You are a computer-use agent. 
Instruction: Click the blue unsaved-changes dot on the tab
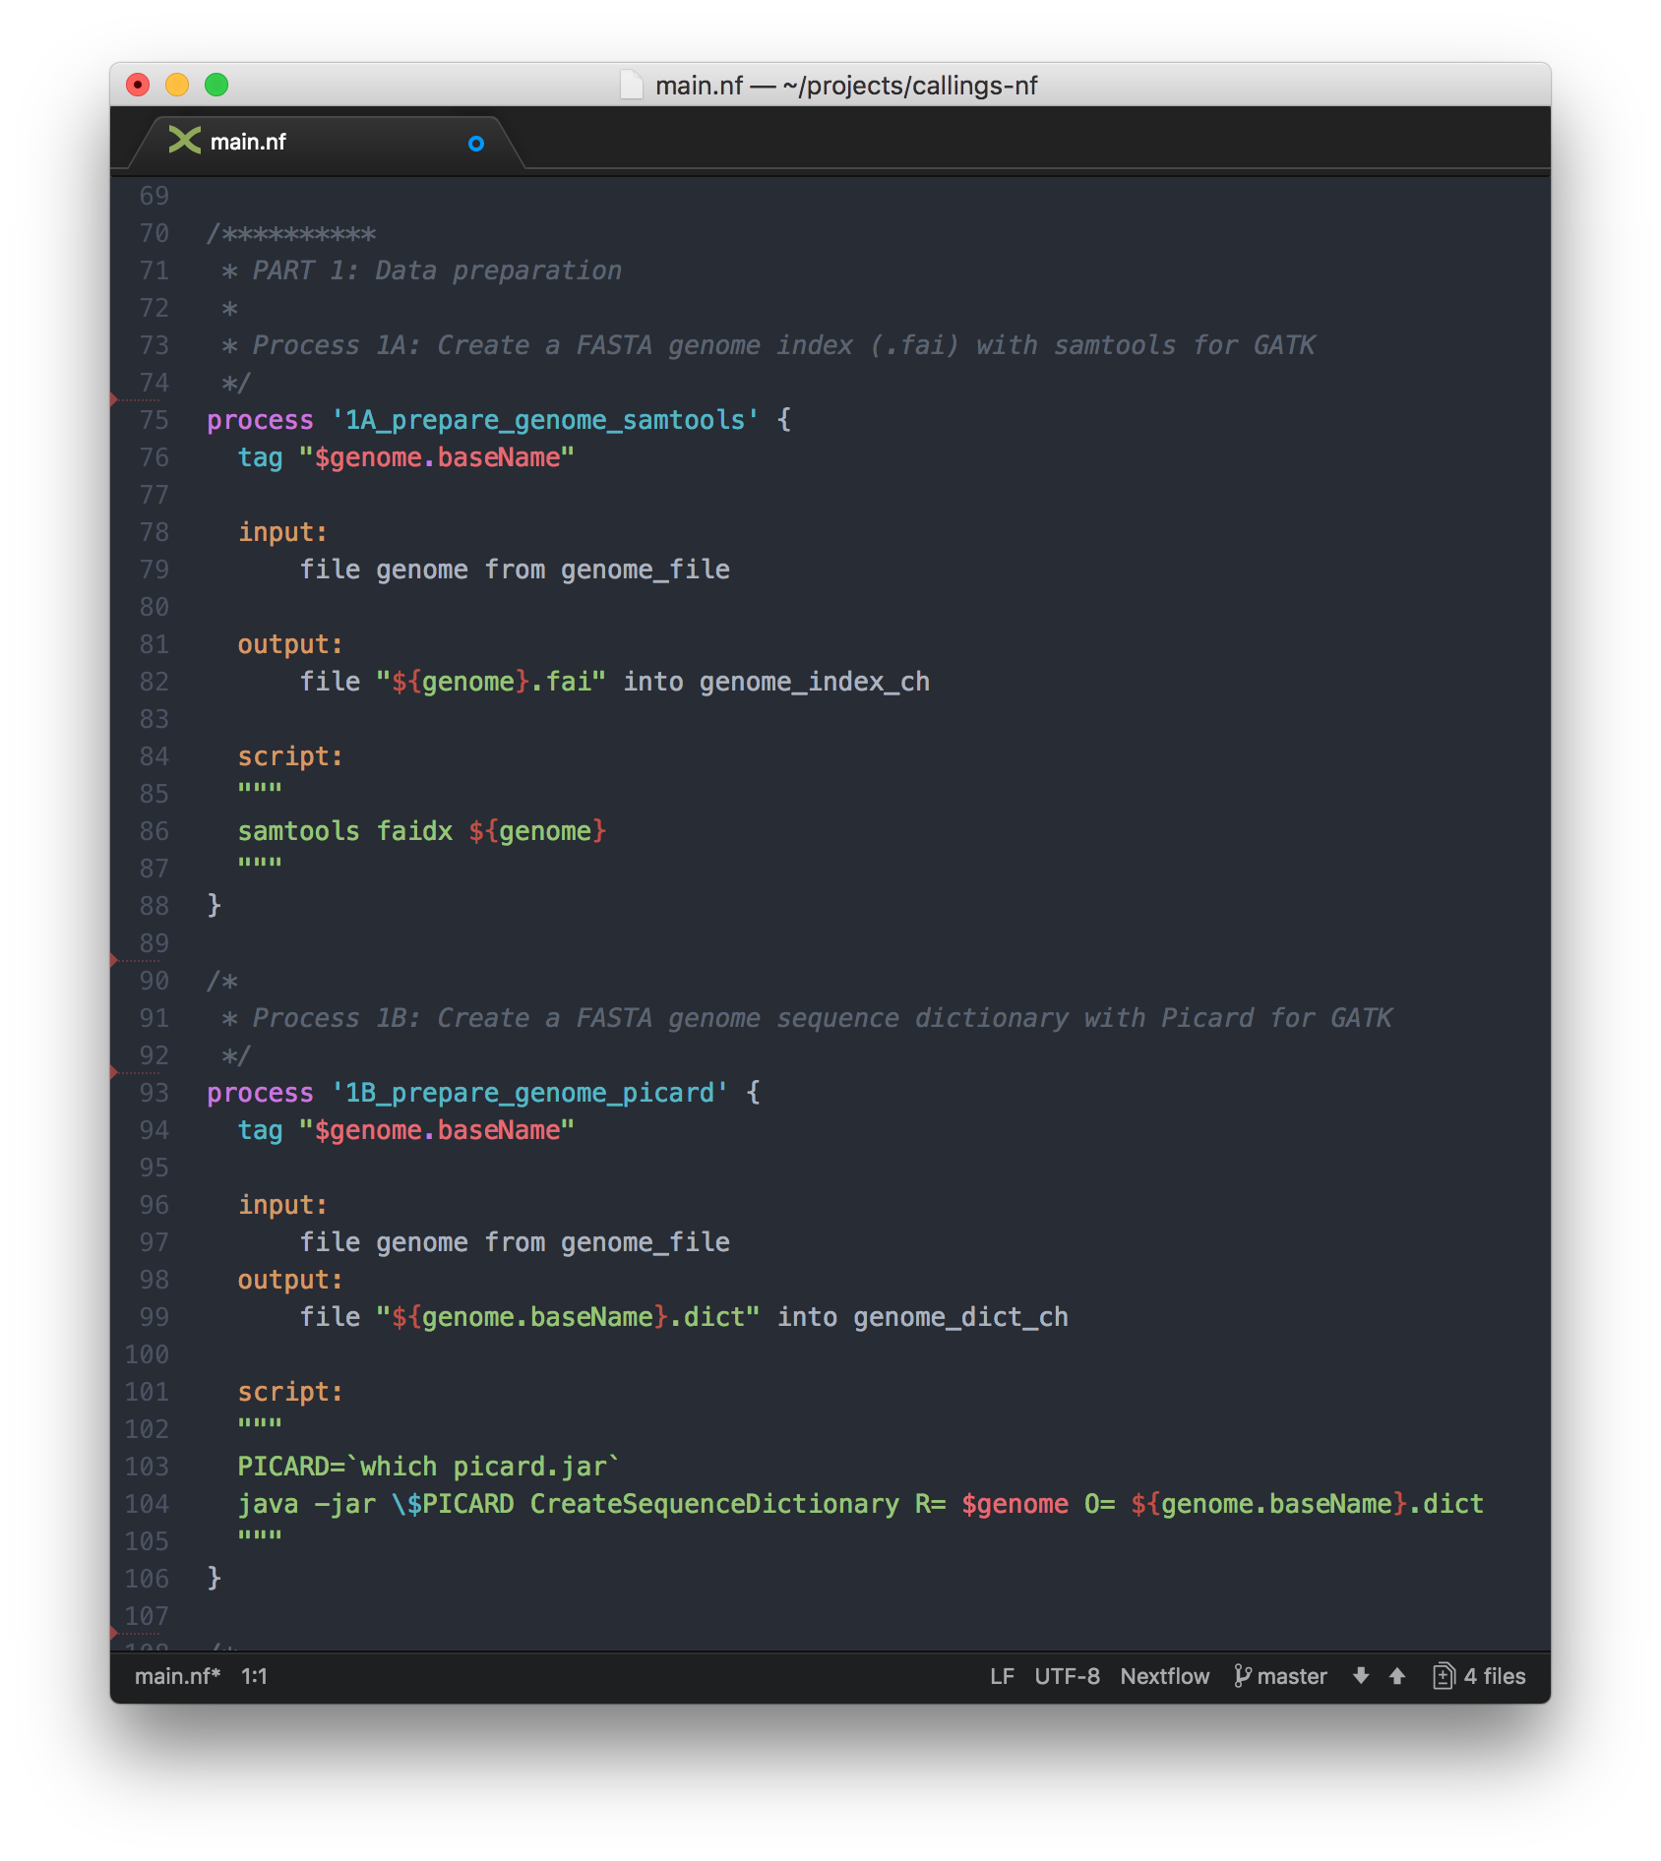(475, 144)
